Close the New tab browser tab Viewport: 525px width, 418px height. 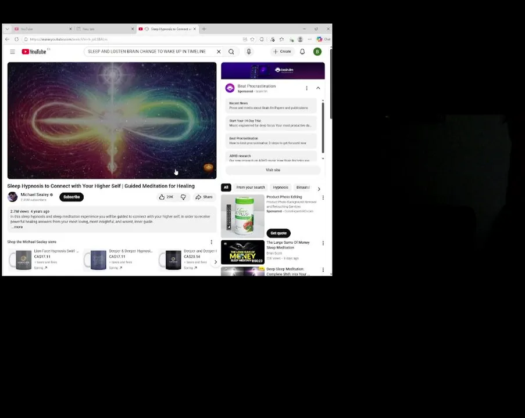[x=132, y=29]
